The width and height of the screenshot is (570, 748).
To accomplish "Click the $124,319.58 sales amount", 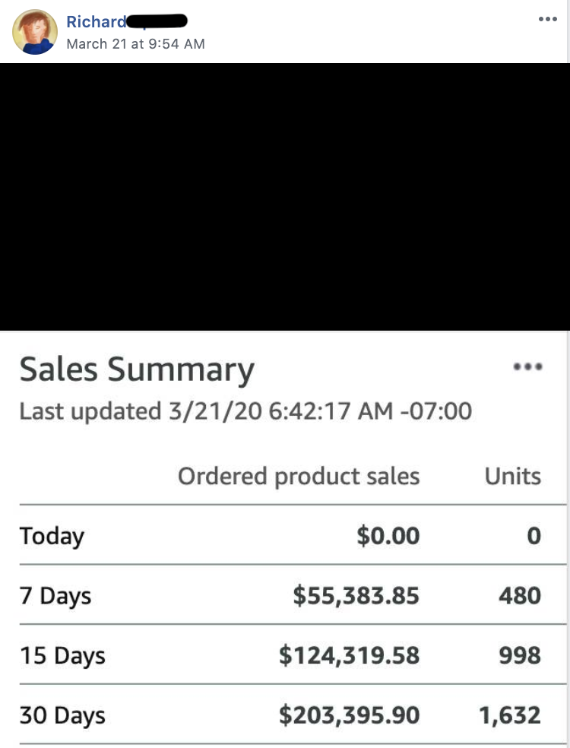I will click(x=349, y=655).
